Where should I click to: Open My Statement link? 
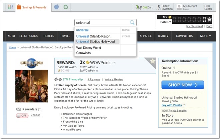tap(195, 26)
